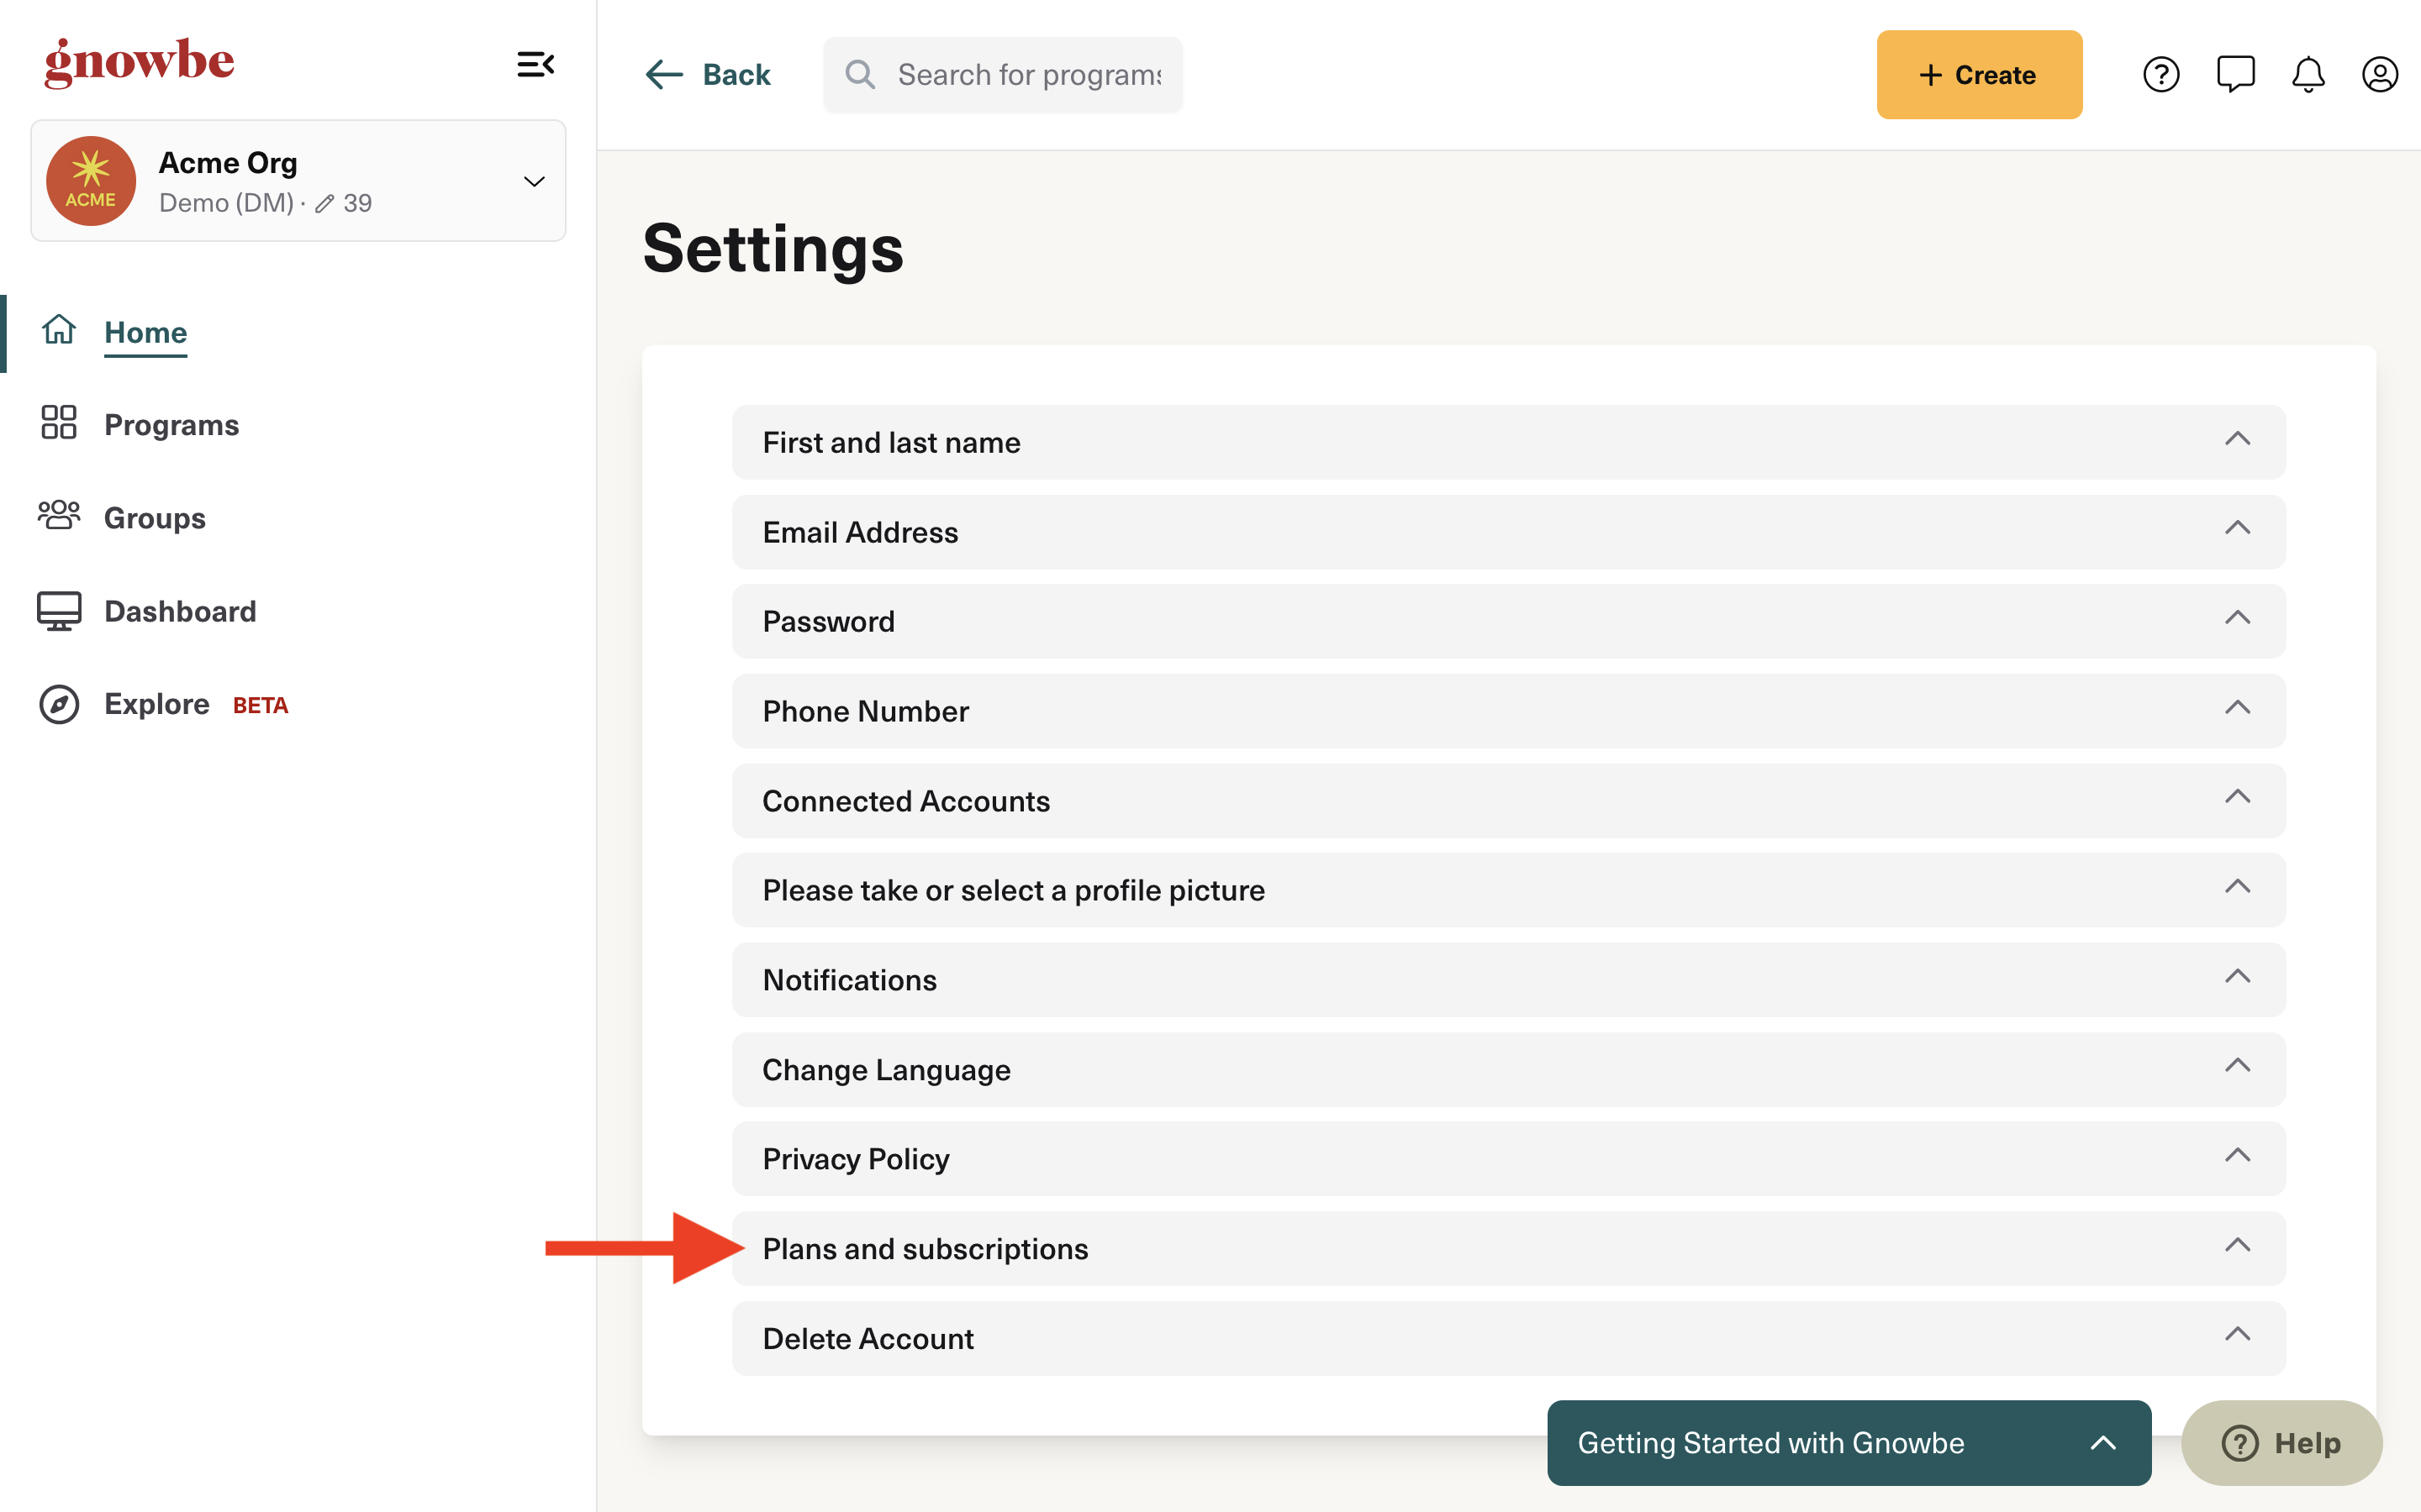Expand Connected Accounts section
This screenshot has height=1512, width=2421.
pyautogui.click(x=1509, y=801)
